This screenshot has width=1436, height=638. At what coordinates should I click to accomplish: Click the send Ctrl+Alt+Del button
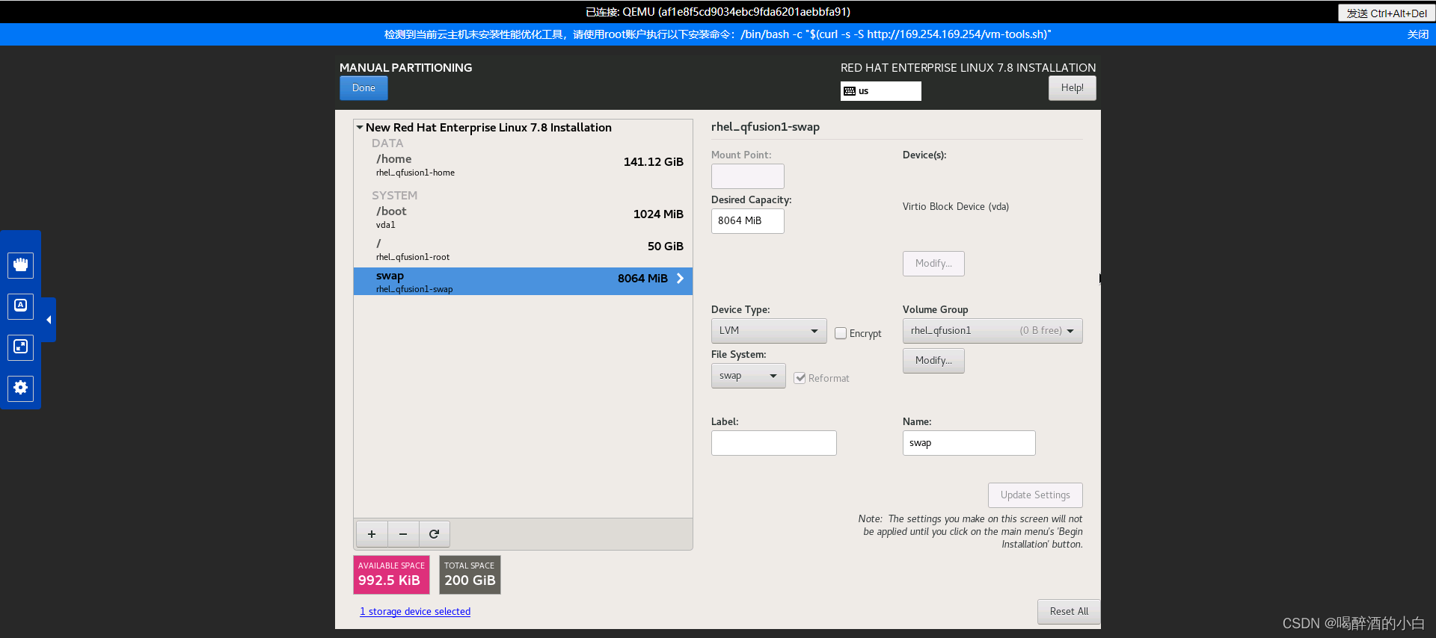1386,13
